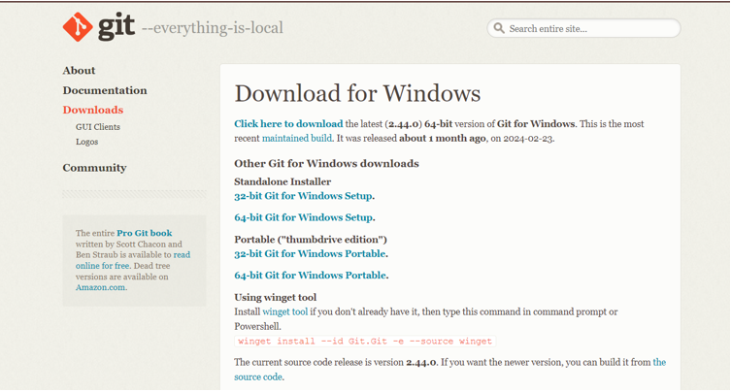Click the 'Standalone Installer' heading
Screen dimensions: 731x392
coord(282,181)
